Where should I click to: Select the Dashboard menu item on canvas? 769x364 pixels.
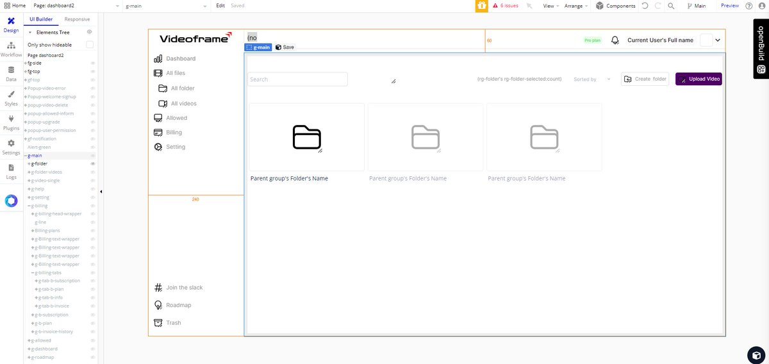click(x=174, y=58)
